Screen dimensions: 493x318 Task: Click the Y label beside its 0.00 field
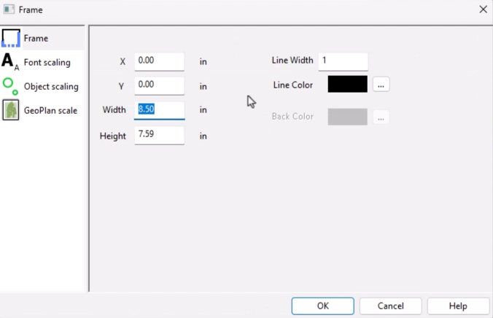(x=121, y=86)
